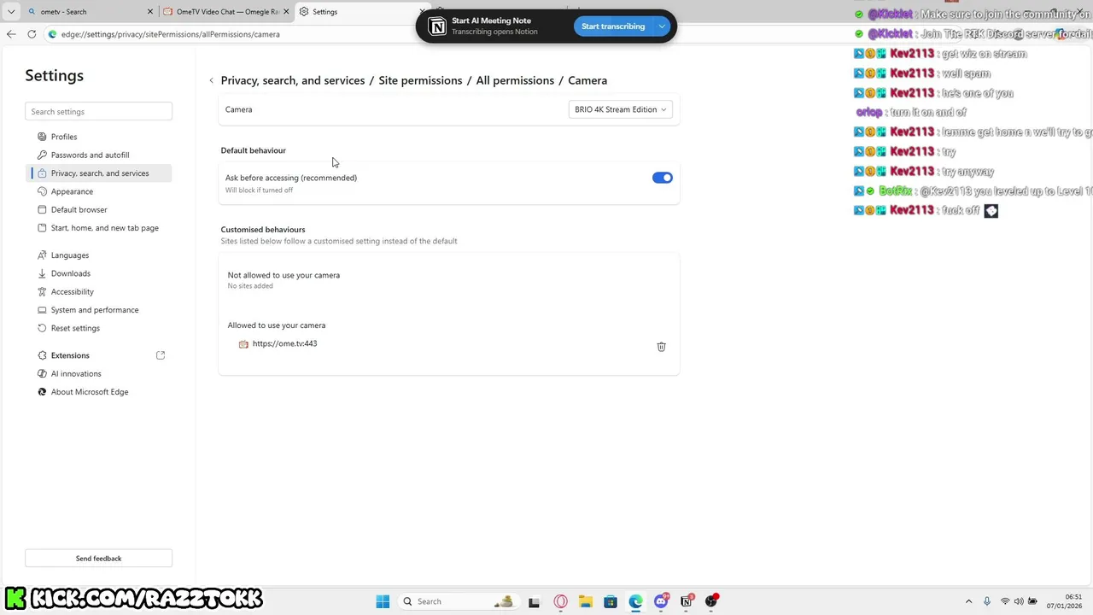Viewport: 1093px width, 615px height.
Task: Open the Windows Start menu
Action: [x=383, y=601]
